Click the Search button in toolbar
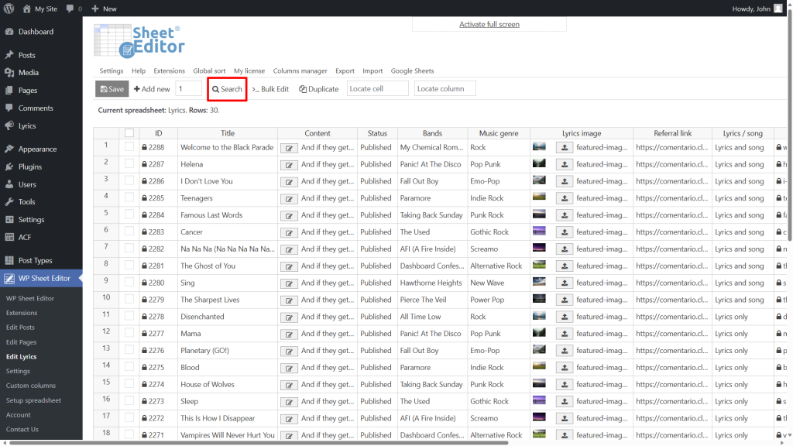 [227, 89]
